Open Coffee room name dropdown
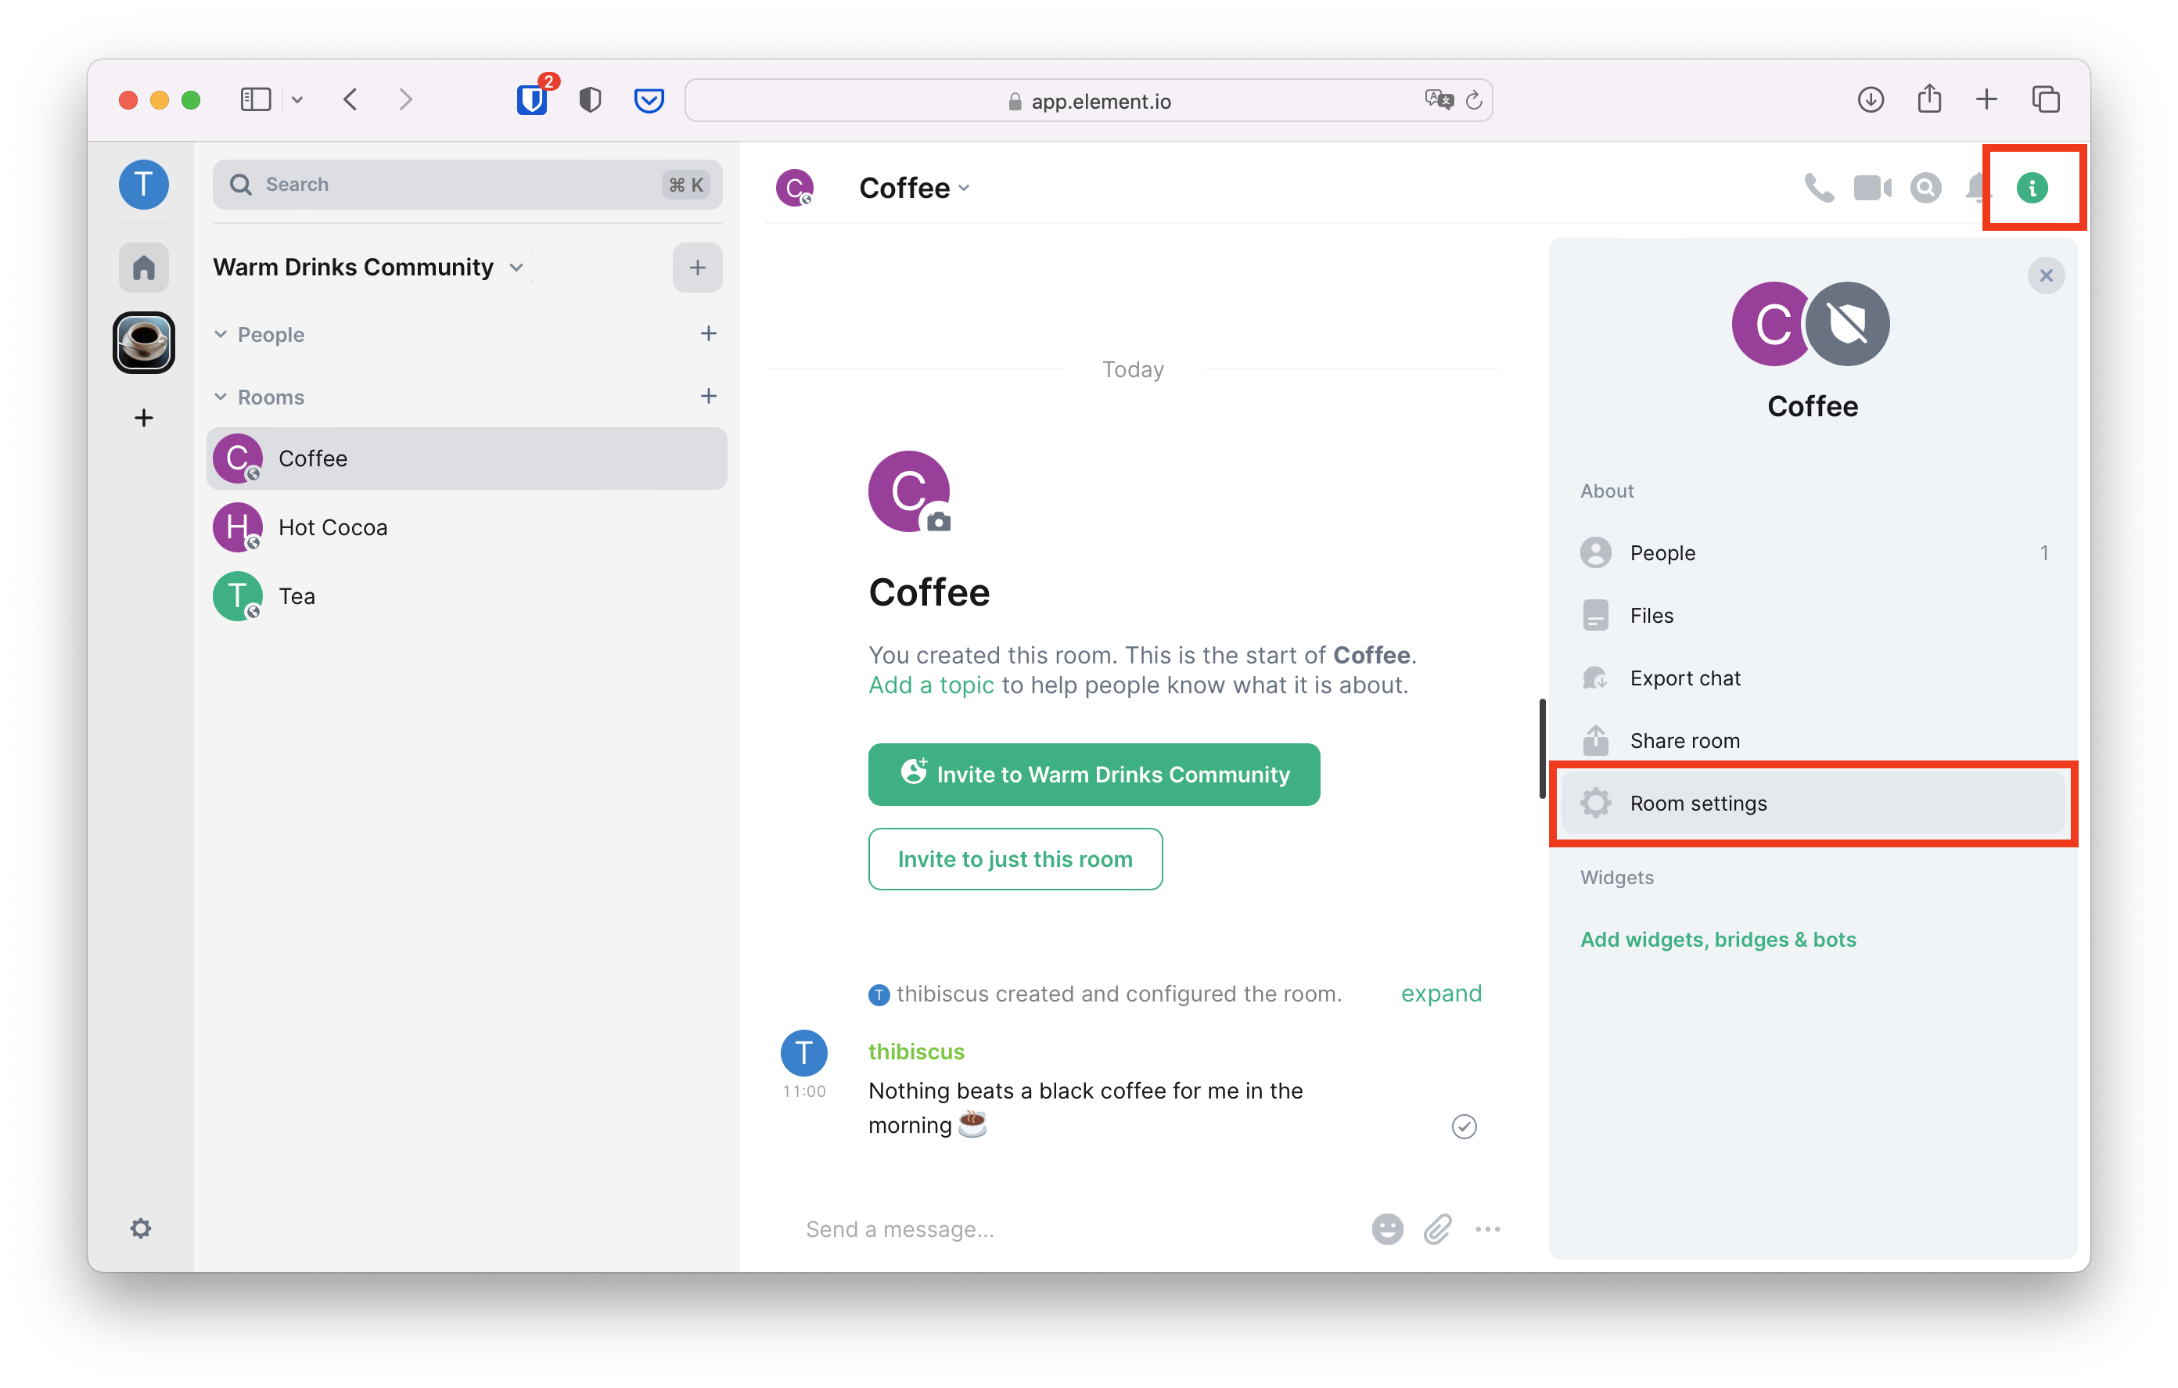The width and height of the screenshot is (2178, 1388). click(915, 189)
